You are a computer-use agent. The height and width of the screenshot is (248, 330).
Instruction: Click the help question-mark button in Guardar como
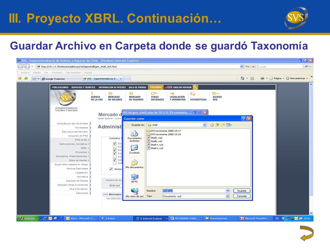[x=243, y=118]
